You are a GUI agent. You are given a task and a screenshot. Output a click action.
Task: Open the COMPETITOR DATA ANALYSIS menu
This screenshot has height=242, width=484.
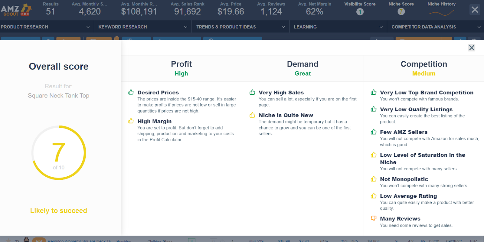coord(436,27)
